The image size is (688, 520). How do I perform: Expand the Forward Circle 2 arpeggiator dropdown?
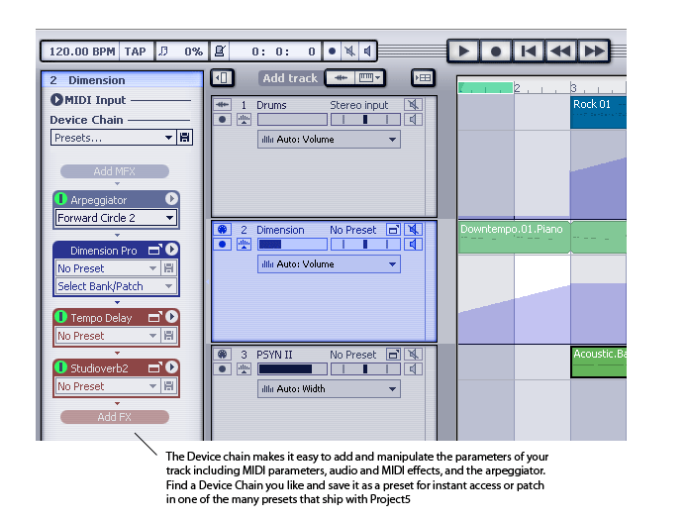click(116, 217)
